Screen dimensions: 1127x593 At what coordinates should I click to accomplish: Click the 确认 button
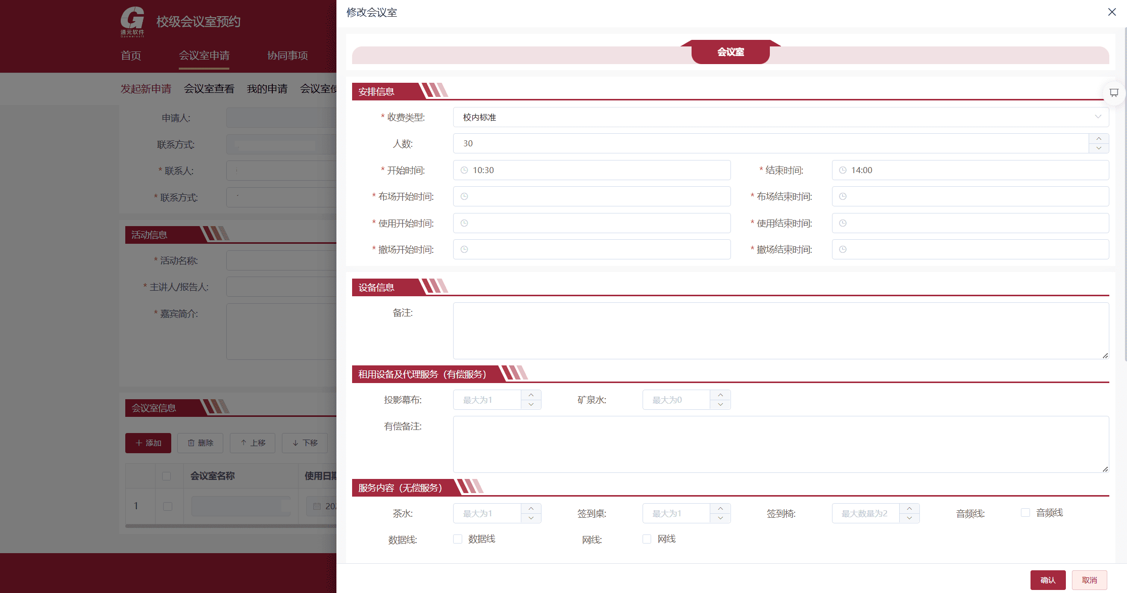pyautogui.click(x=1048, y=580)
